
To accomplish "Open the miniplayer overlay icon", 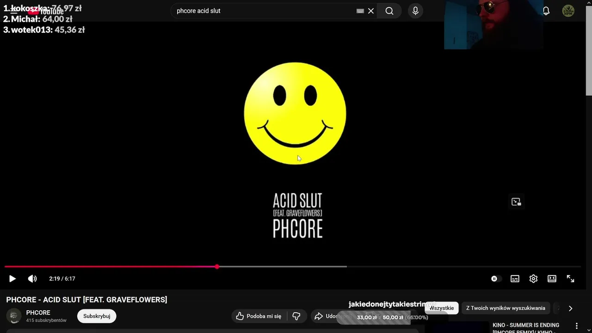I will [516, 202].
